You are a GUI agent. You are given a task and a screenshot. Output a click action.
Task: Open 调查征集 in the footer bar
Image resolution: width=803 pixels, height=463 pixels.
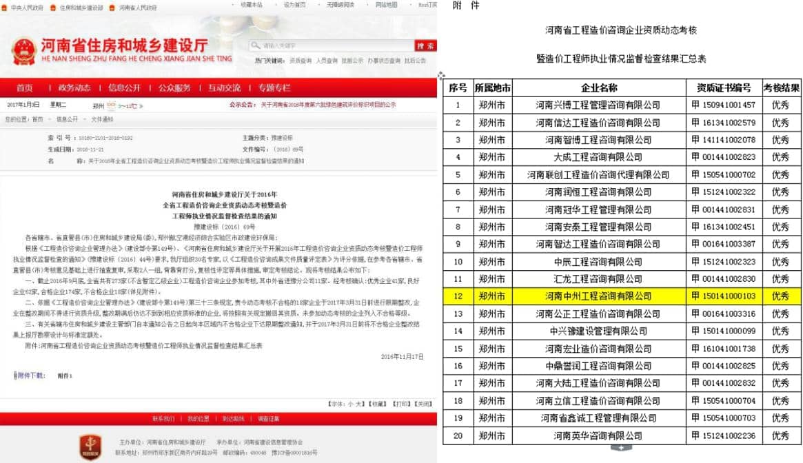tap(268, 419)
